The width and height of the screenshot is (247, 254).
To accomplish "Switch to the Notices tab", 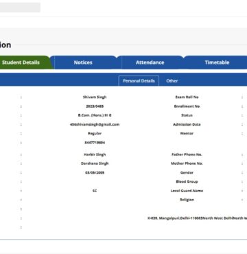I will coord(83,62).
